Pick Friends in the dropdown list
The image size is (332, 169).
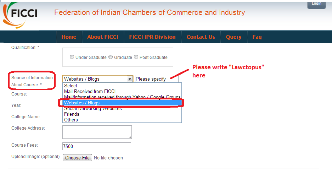(x=72, y=114)
